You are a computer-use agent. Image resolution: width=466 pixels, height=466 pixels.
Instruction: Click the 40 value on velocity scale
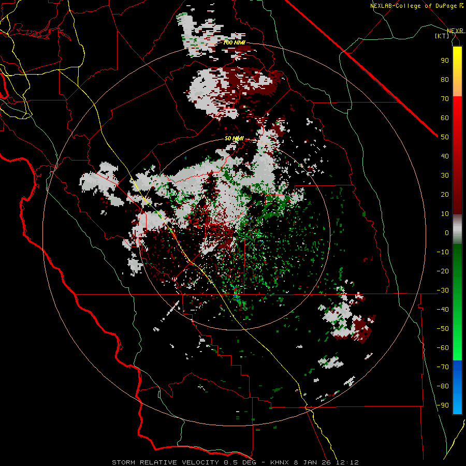coord(445,156)
